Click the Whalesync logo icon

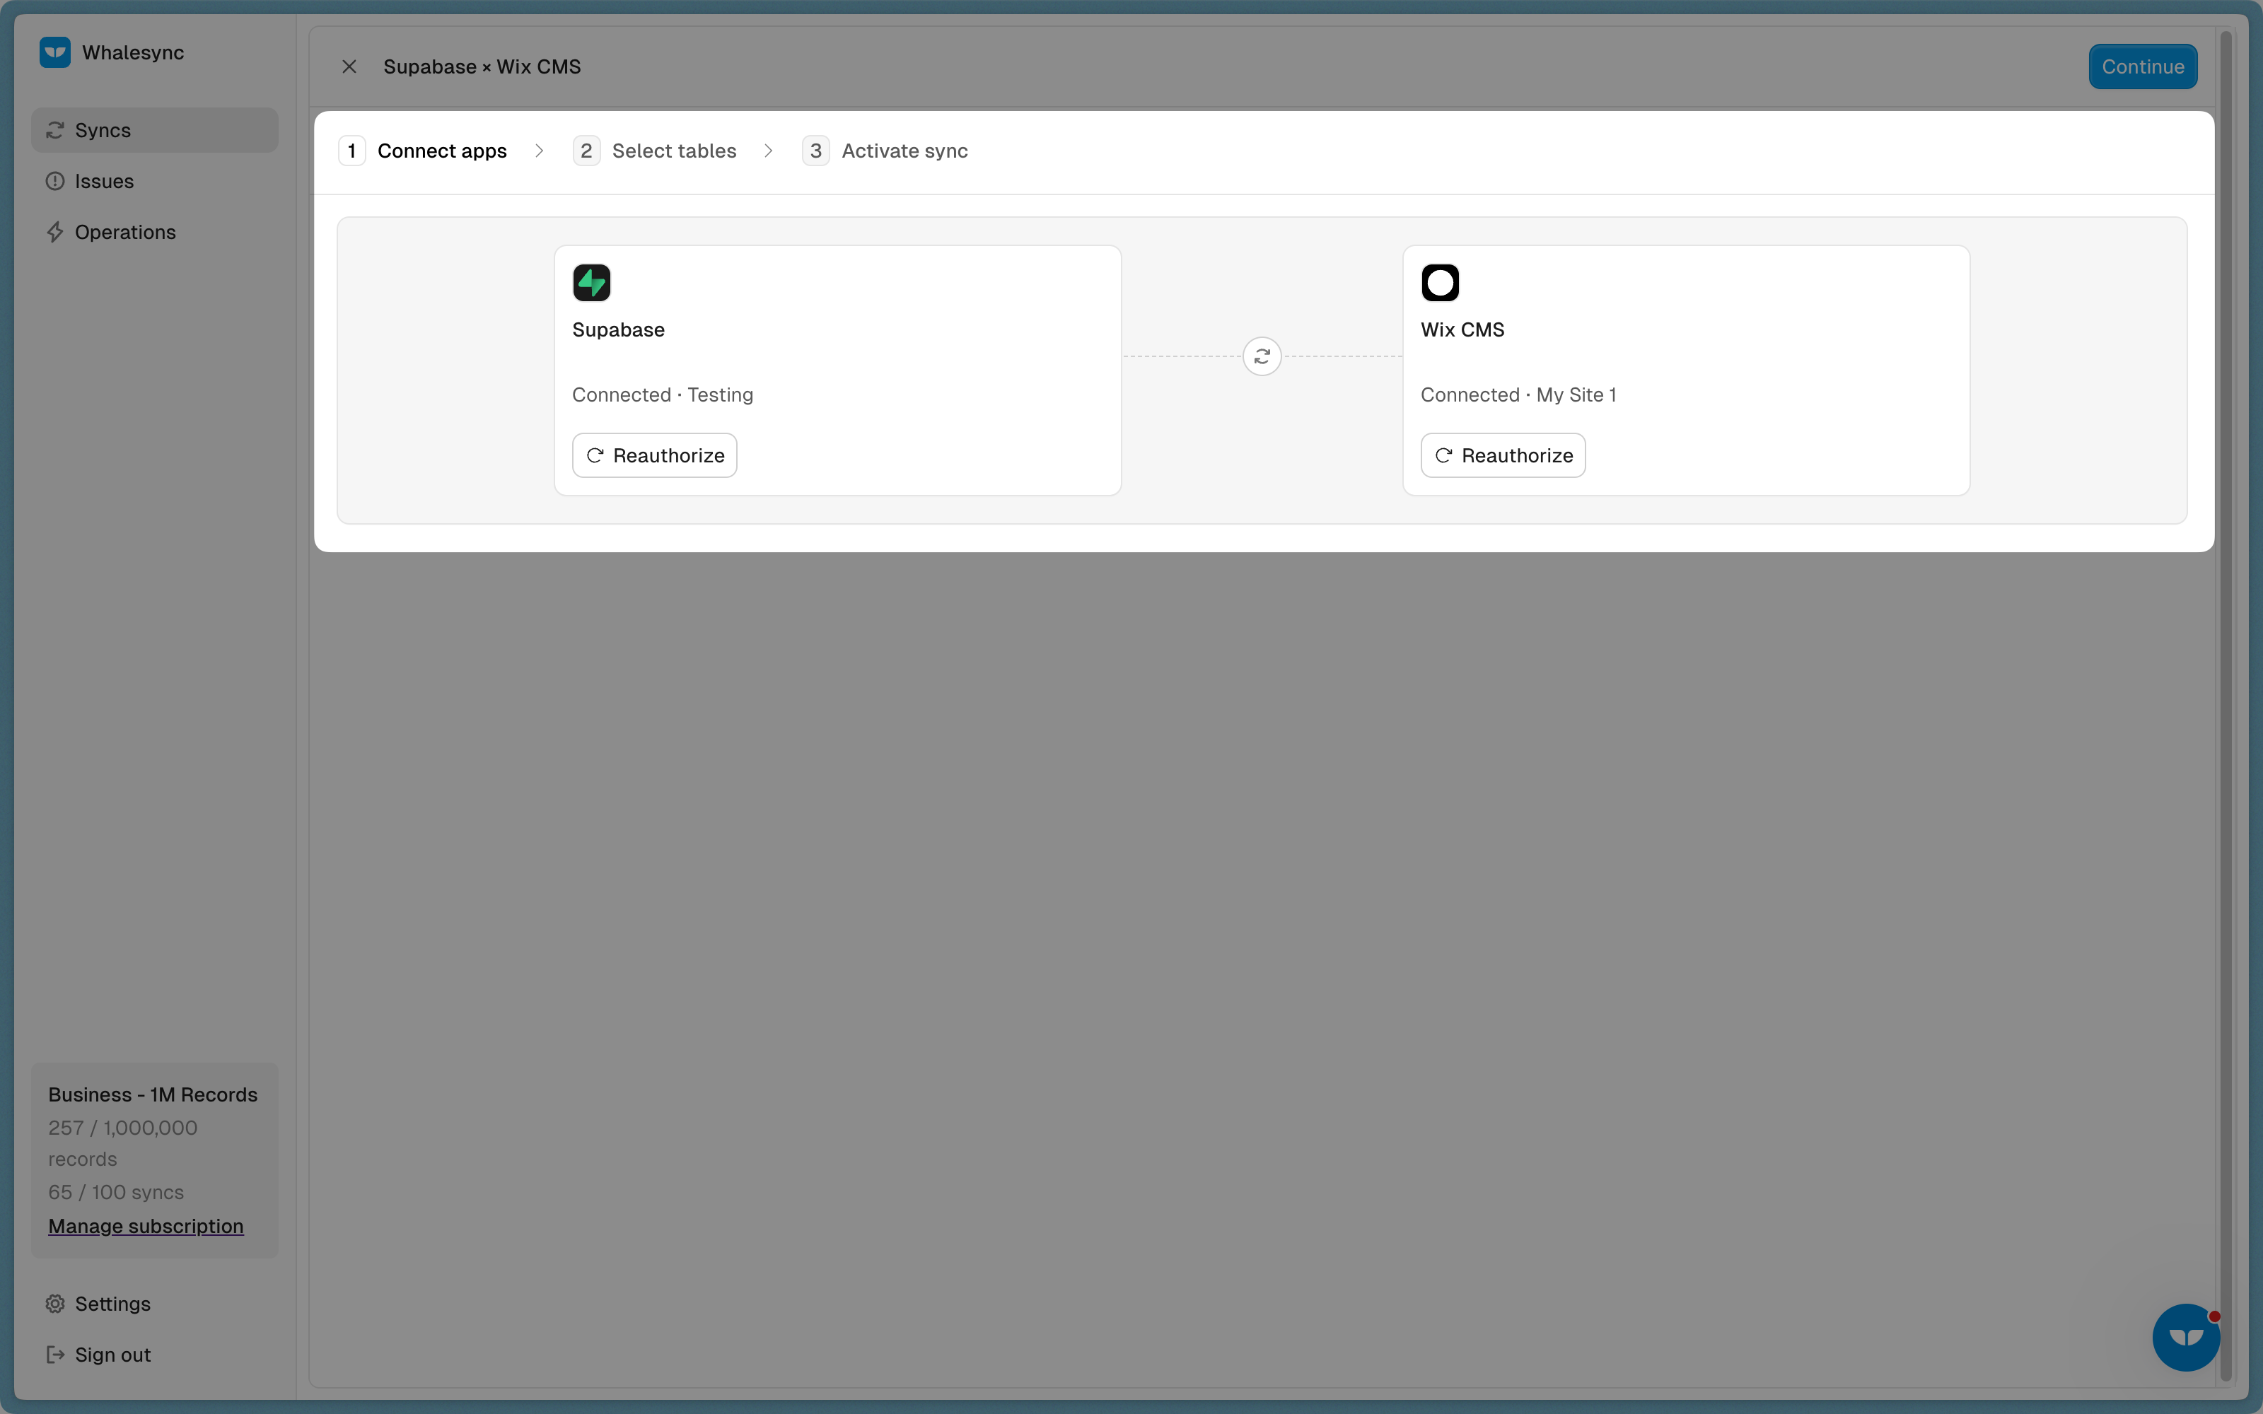tap(55, 52)
